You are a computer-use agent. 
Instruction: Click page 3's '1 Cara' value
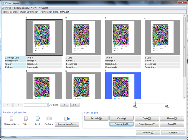123,57
